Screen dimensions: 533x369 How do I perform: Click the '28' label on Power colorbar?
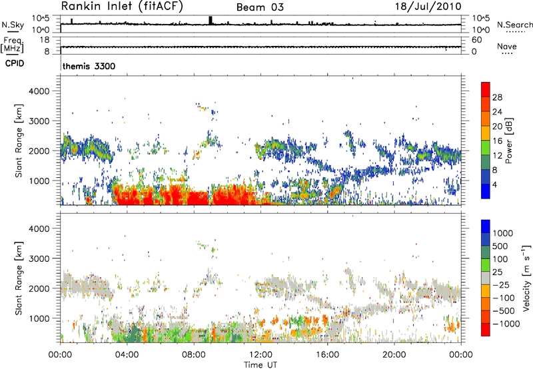[x=497, y=97]
